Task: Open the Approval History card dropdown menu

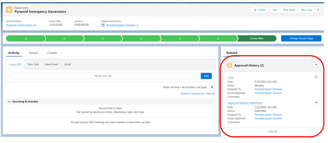Action: [316, 65]
